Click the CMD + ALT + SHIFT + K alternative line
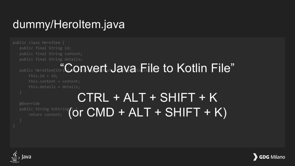 (147, 113)
